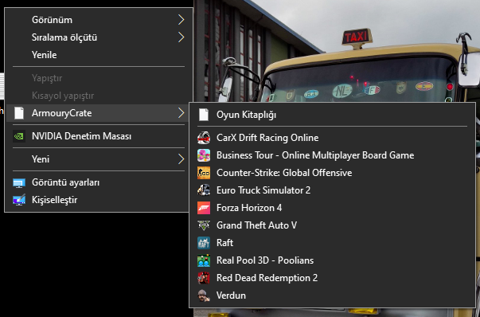Choose Kişiselleştir from the context menu
Screen dimensions: 480x317
(98, 200)
